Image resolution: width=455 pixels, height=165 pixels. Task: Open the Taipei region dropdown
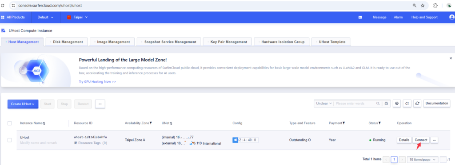pos(77,17)
